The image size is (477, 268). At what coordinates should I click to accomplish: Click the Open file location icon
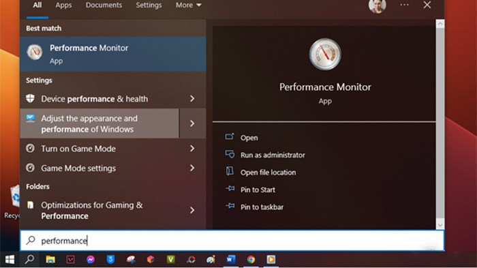tap(230, 171)
